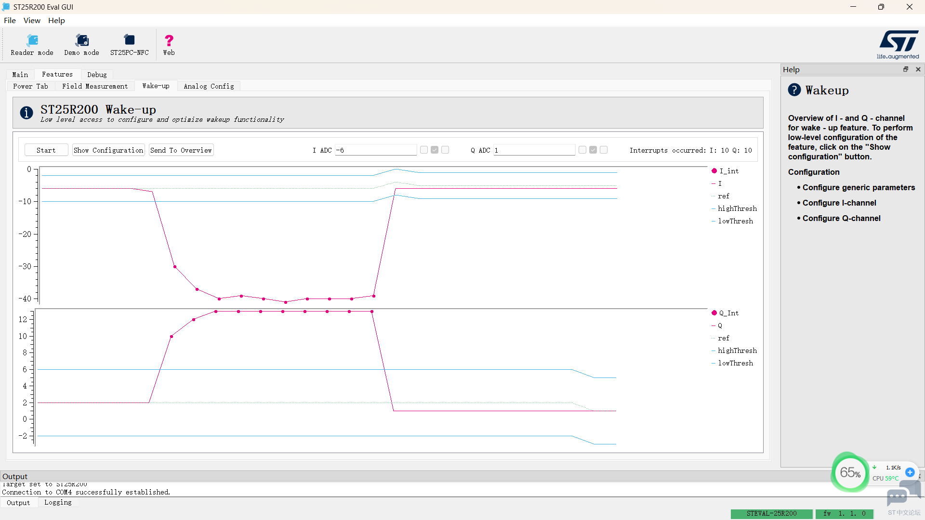Click the Q ADC value field

(534, 150)
